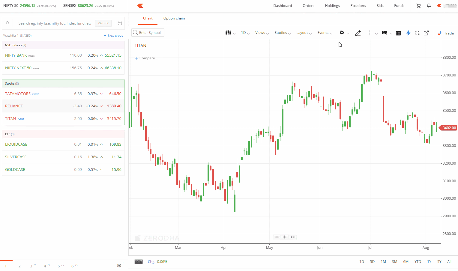Toggle full screen chart view icon
This screenshot has width=458, height=271.
point(293,237)
